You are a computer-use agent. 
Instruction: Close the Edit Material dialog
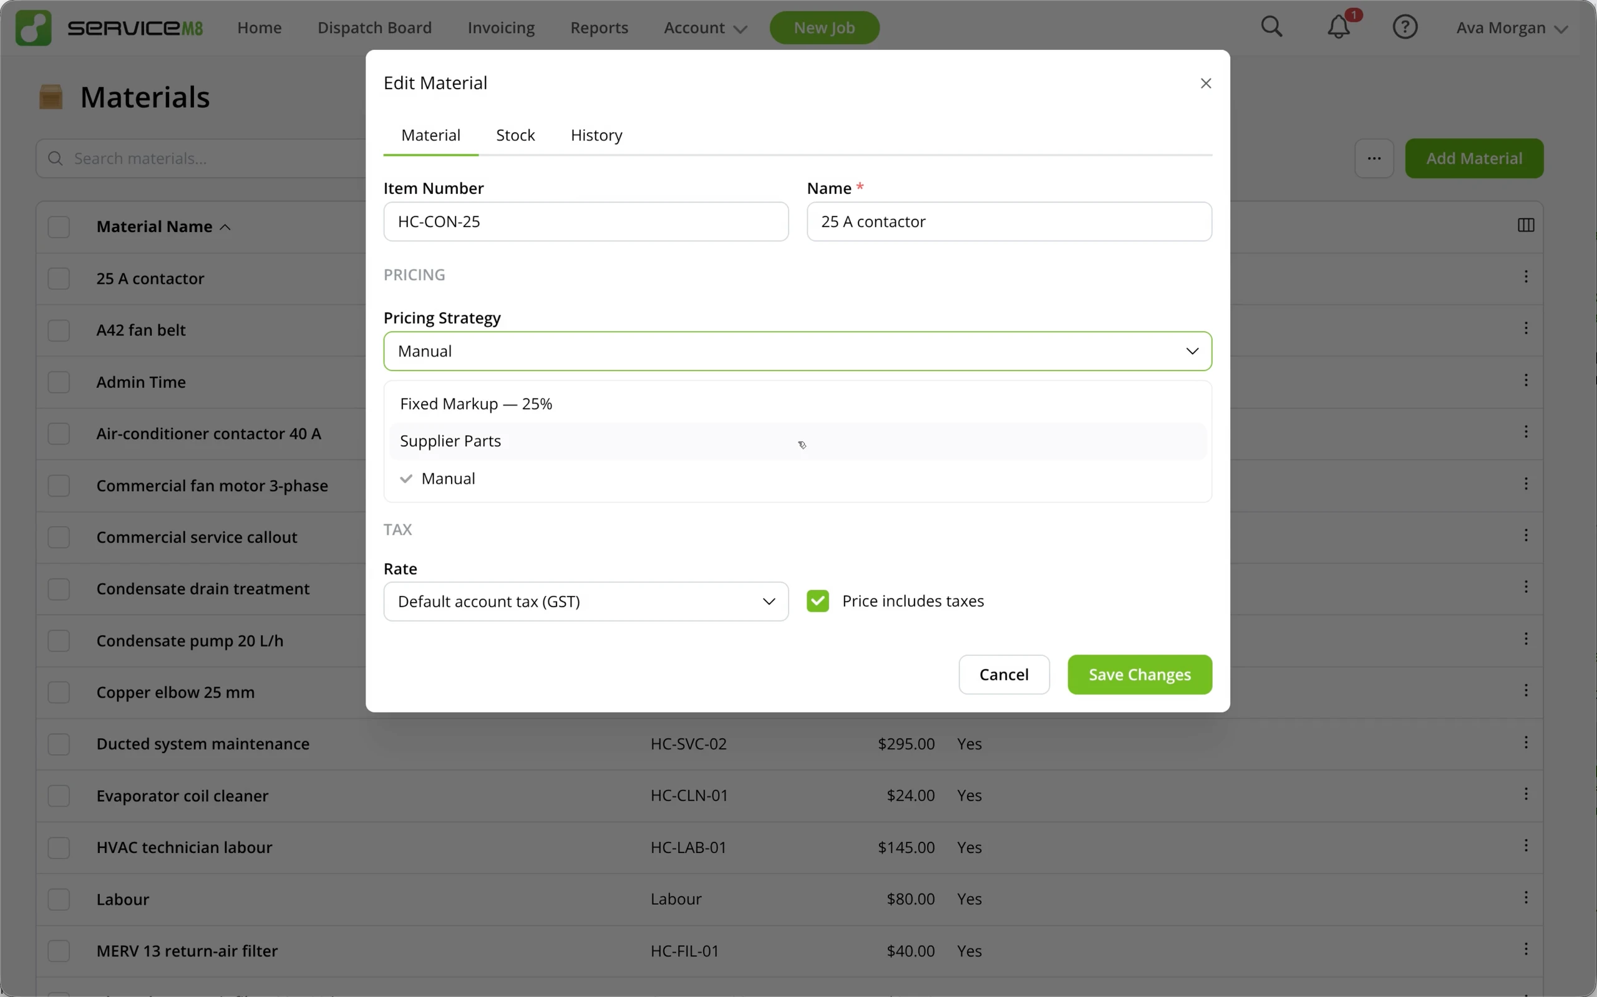tap(1206, 83)
